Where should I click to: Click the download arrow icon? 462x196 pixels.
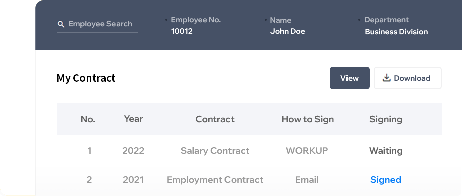[x=386, y=78]
